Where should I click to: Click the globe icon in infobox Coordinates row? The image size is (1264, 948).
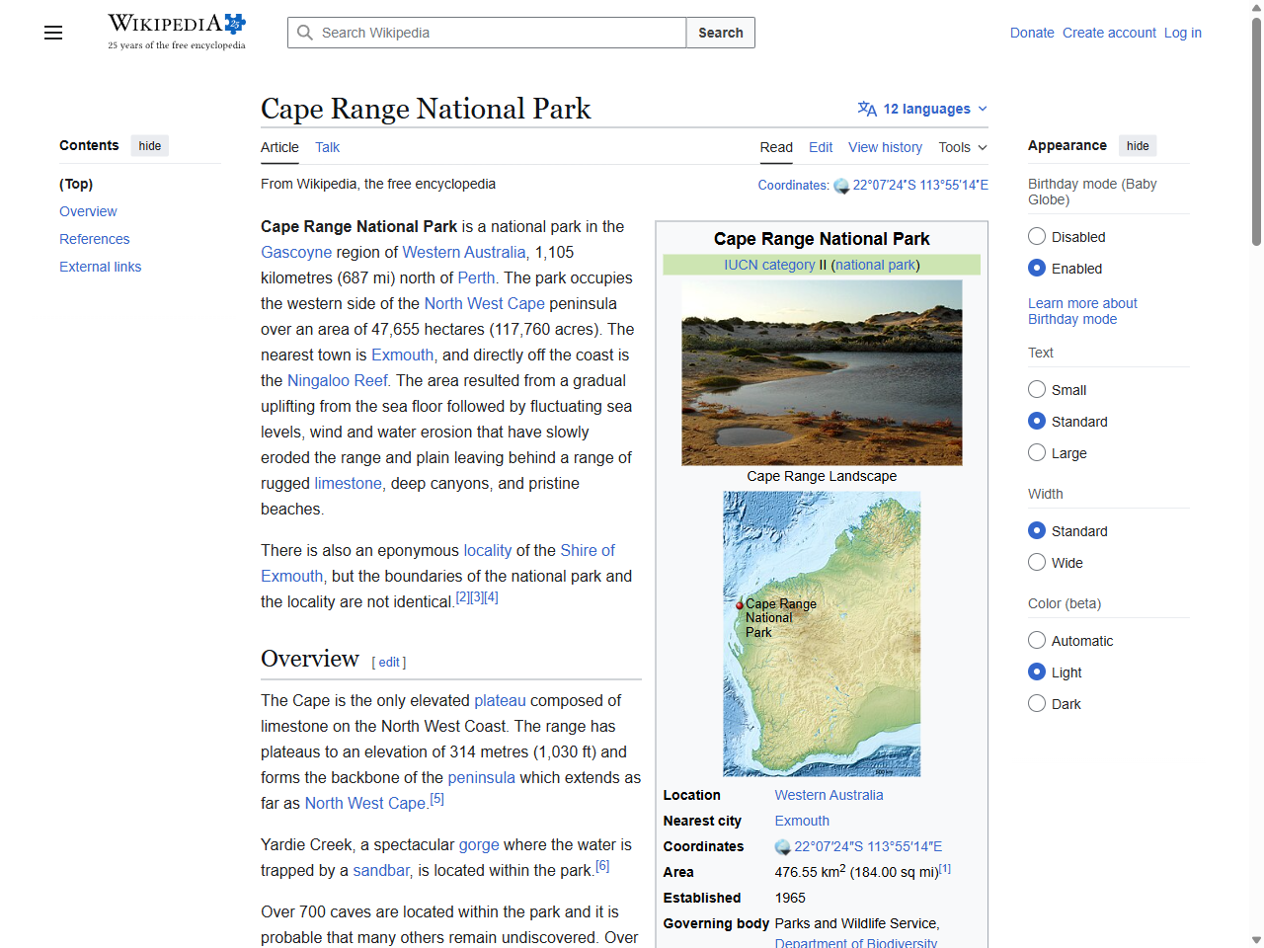(x=783, y=847)
